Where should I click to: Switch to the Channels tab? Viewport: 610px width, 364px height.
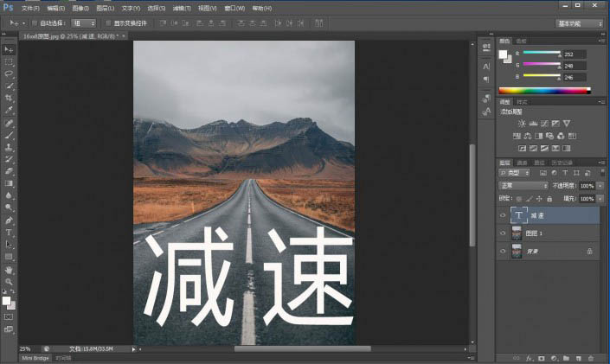[x=522, y=163]
